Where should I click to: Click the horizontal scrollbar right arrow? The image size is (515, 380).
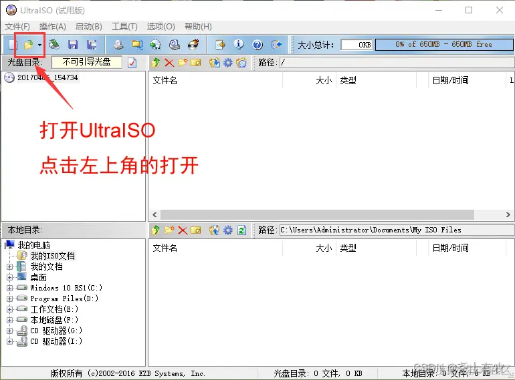click(508, 215)
